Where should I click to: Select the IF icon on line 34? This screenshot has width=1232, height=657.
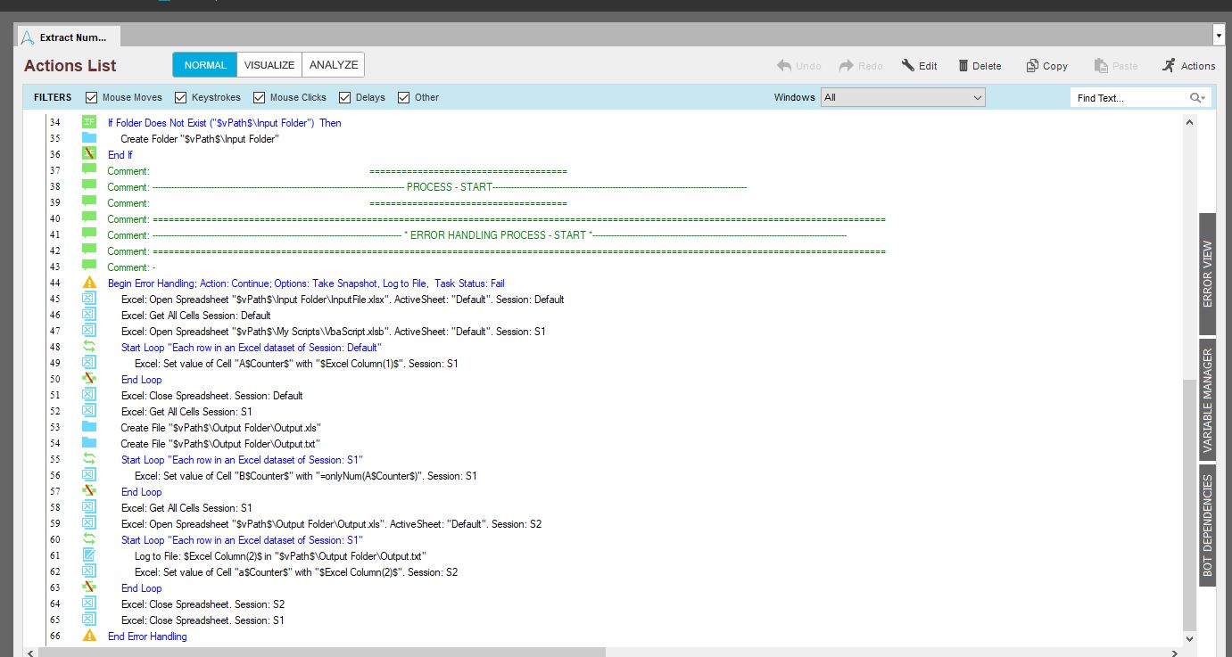[89, 122]
